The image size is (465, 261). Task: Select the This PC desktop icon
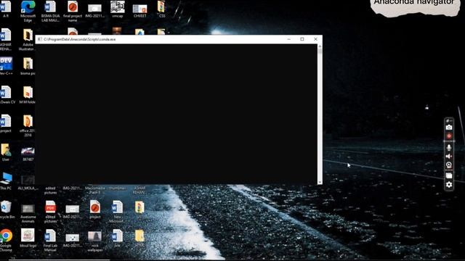click(6, 181)
